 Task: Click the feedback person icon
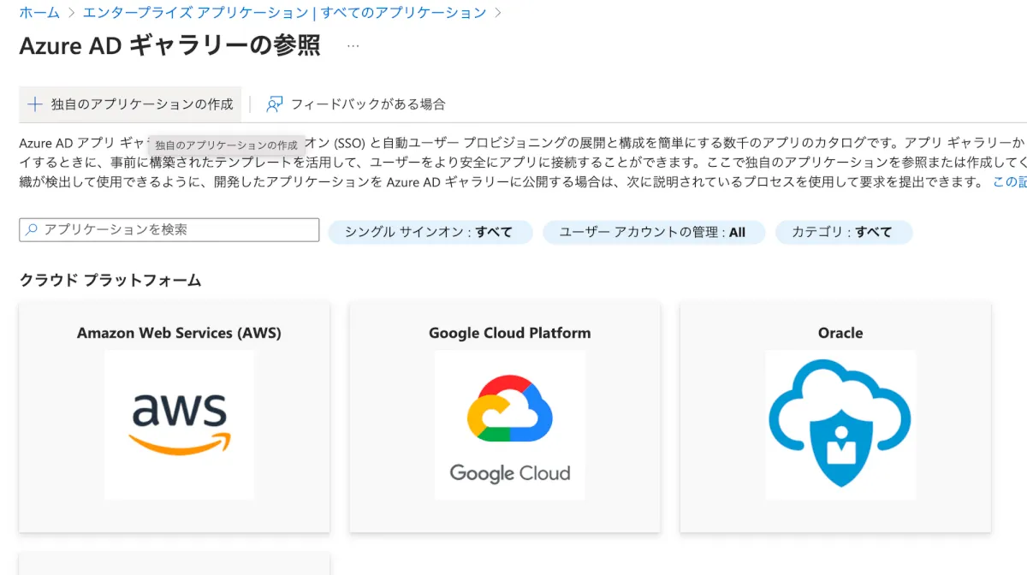(274, 104)
